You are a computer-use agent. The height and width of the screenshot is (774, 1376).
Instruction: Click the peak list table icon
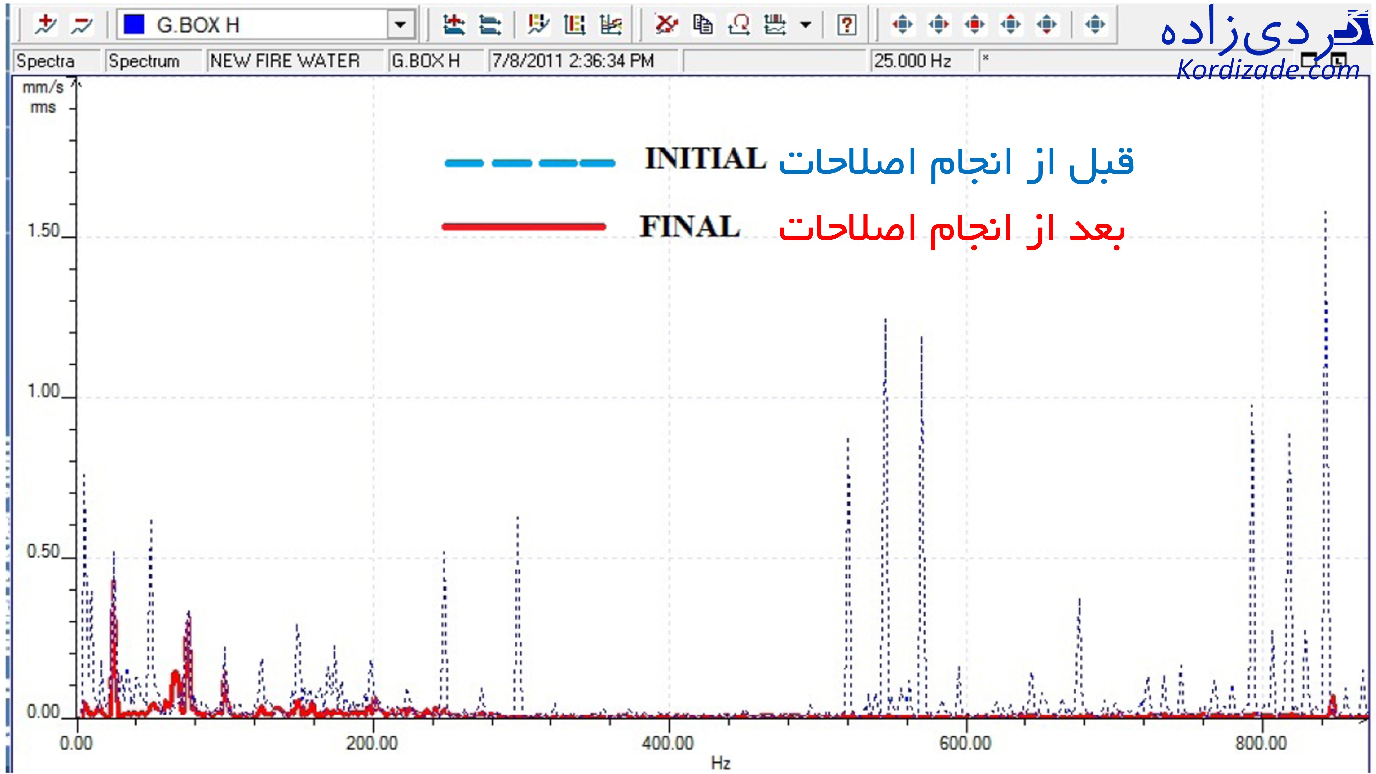[574, 25]
